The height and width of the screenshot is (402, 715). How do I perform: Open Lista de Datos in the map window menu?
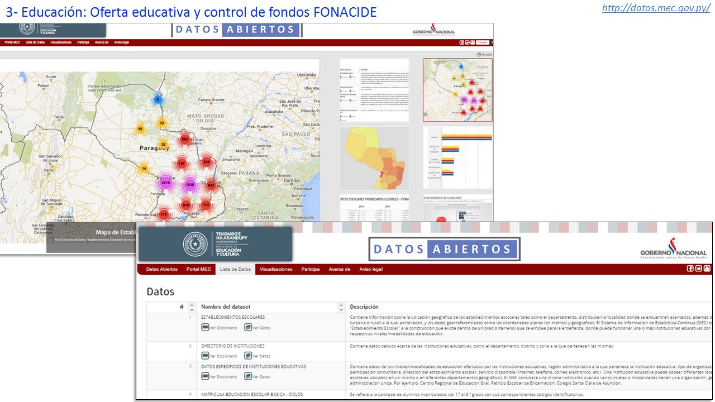click(35, 42)
